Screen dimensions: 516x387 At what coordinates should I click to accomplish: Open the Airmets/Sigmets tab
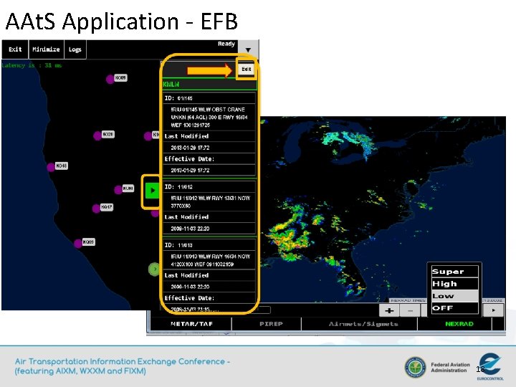point(363,324)
